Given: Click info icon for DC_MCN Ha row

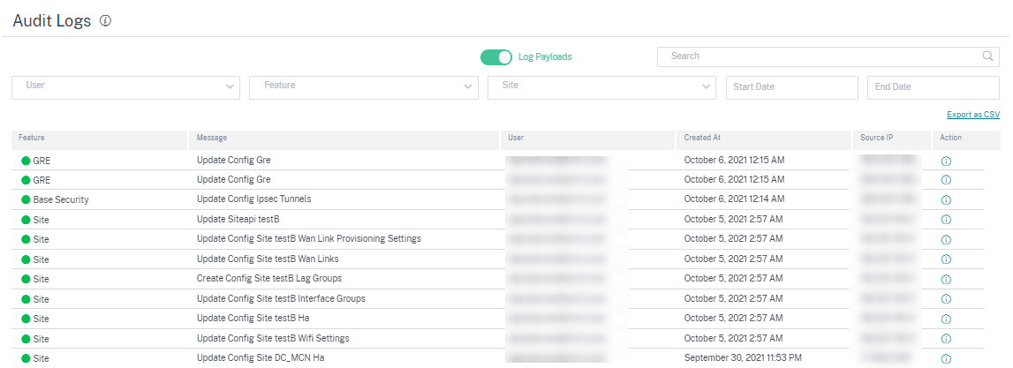Looking at the screenshot, I should 946,358.
